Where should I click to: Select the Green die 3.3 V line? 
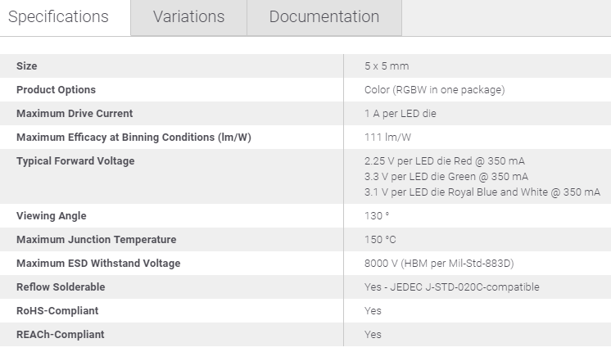(x=446, y=177)
